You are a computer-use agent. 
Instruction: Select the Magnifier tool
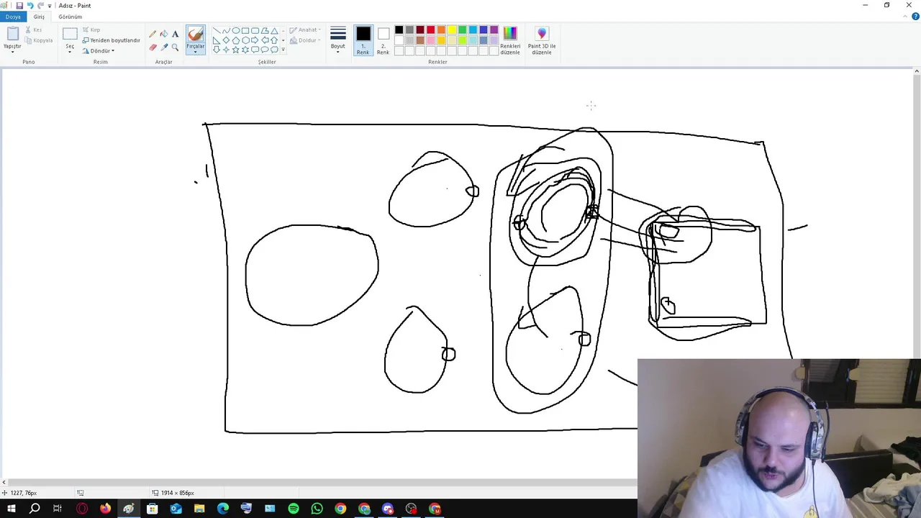[175, 47]
